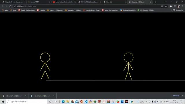Image resolution: width=185 pixels, height=104 pixels.
Task: Open Cortana circle icon on taskbar
Action: pos(50,101)
